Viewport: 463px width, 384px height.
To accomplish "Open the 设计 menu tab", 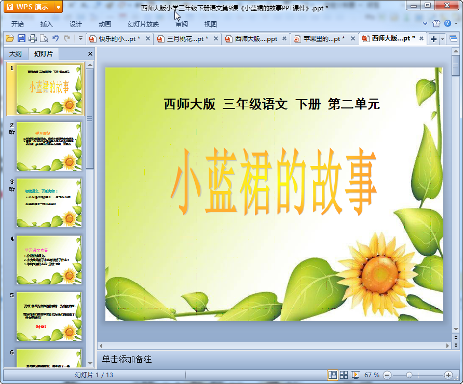I will tap(76, 24).
